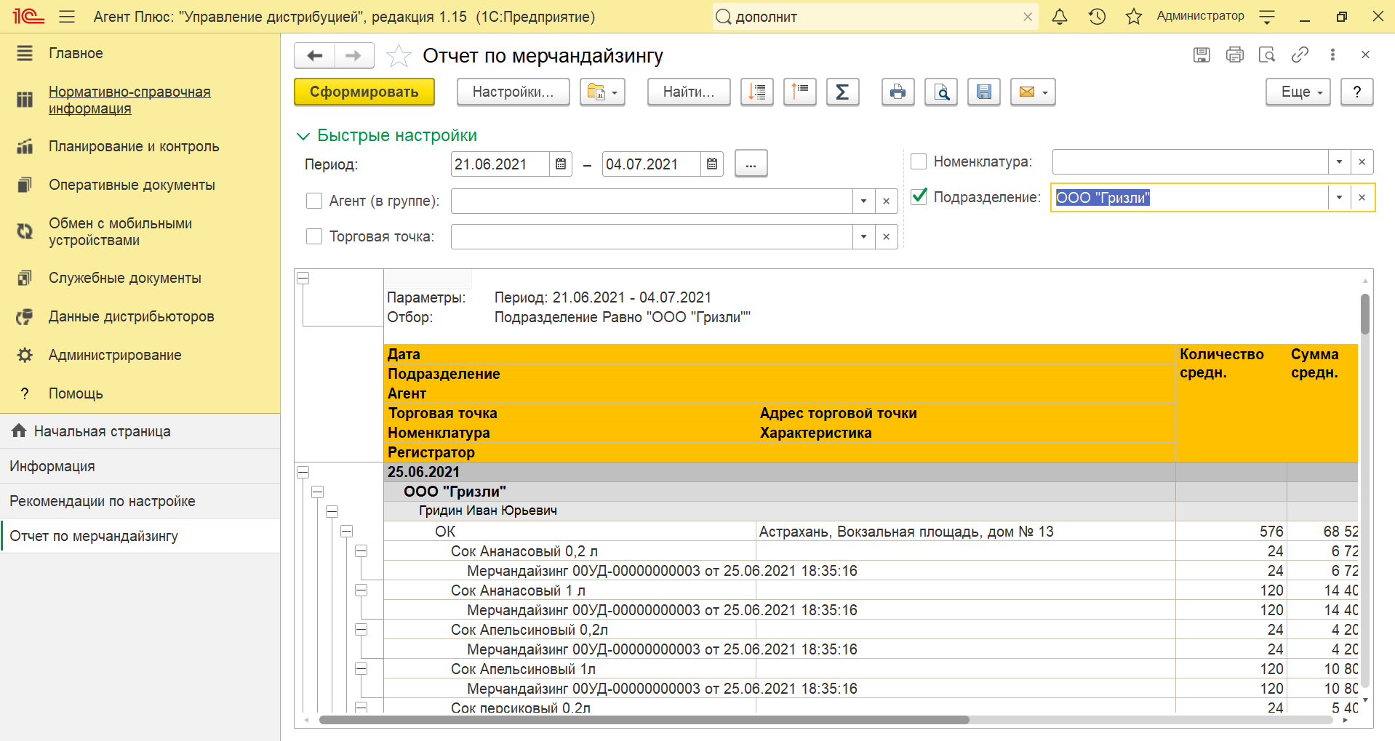The width and height of the screenshot is (1395, 741).
Task: Print the report with printer icon
Action: pos(898,92)
